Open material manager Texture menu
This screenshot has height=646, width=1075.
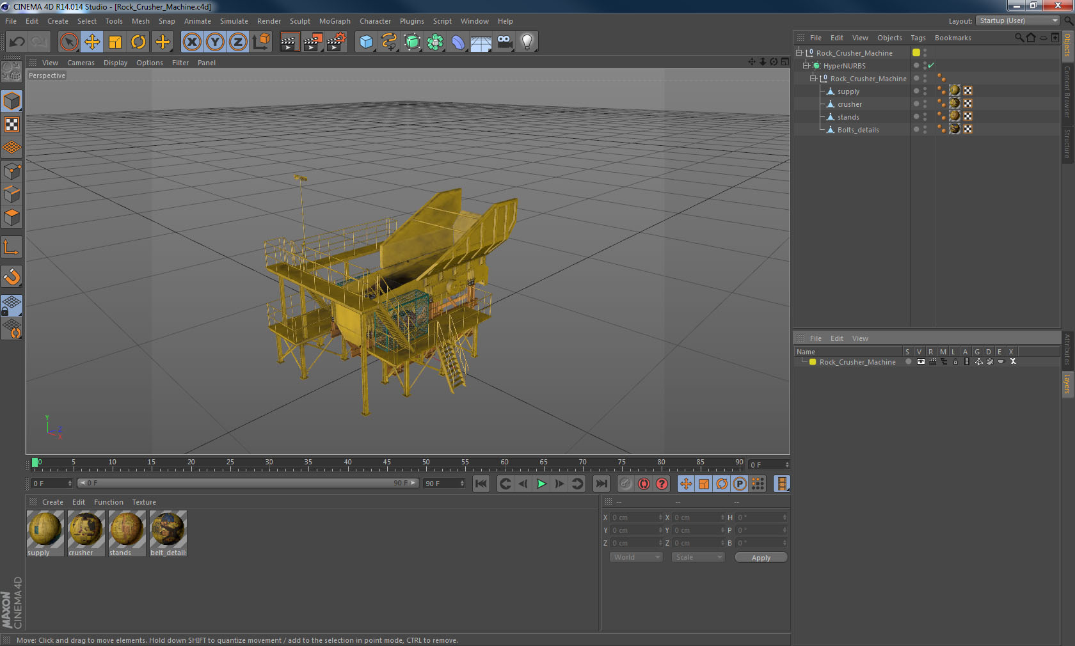[x=144, y=502]
